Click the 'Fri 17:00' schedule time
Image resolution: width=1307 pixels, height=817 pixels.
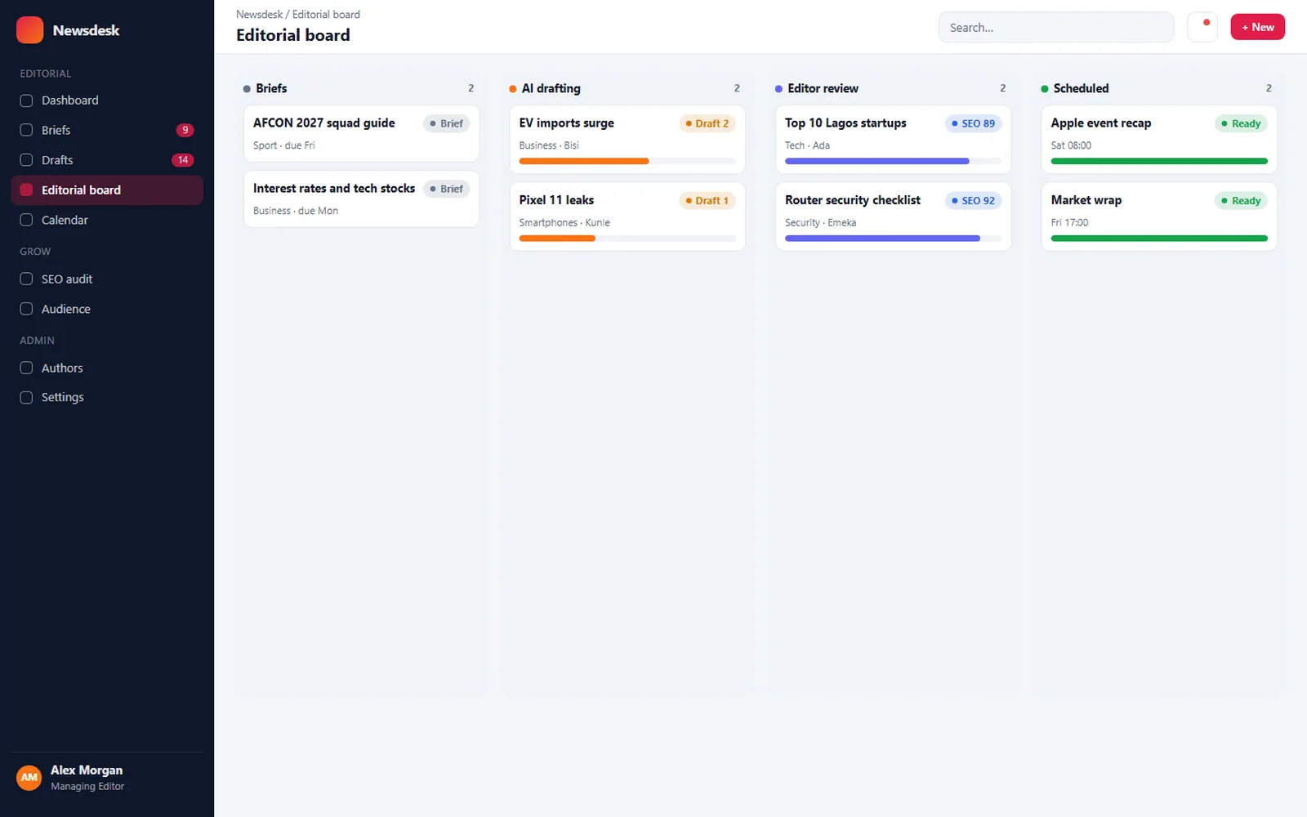(x=1069, y=222)
